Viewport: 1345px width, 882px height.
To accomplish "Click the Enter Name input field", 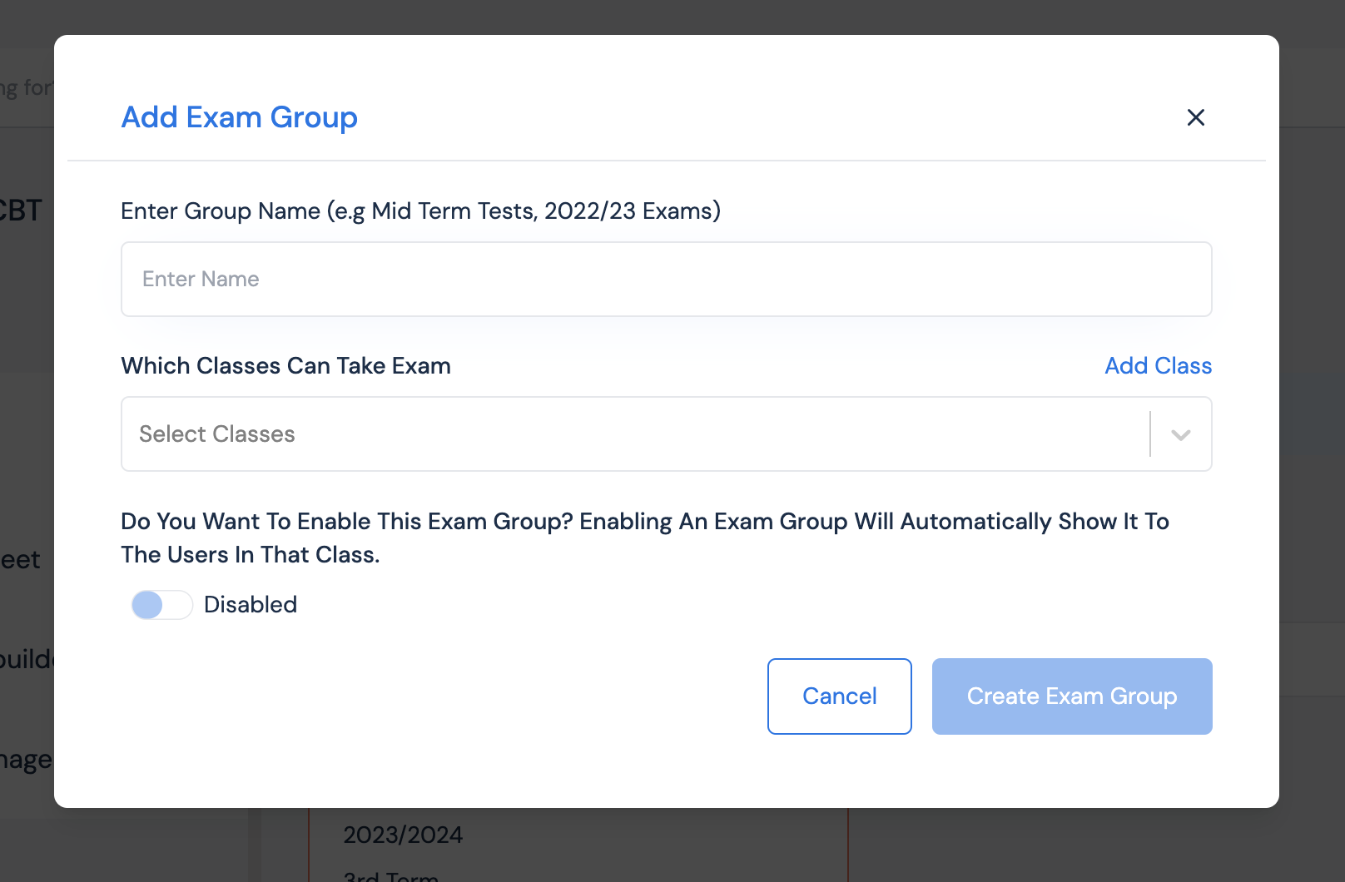I will (666, 280).
